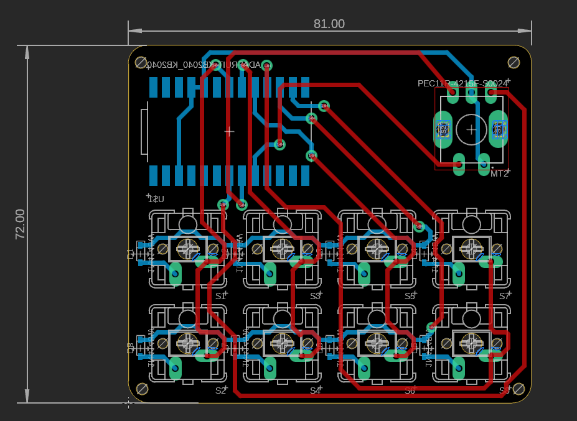This screenshot has width=577, height=421.
Task: Select the top-left corner mounting hole
Action: point(141,62)
